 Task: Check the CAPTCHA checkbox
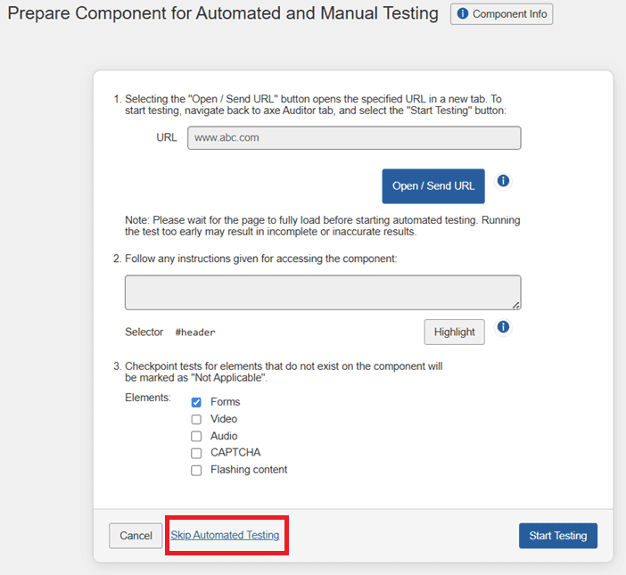click(x=196, y=453)
